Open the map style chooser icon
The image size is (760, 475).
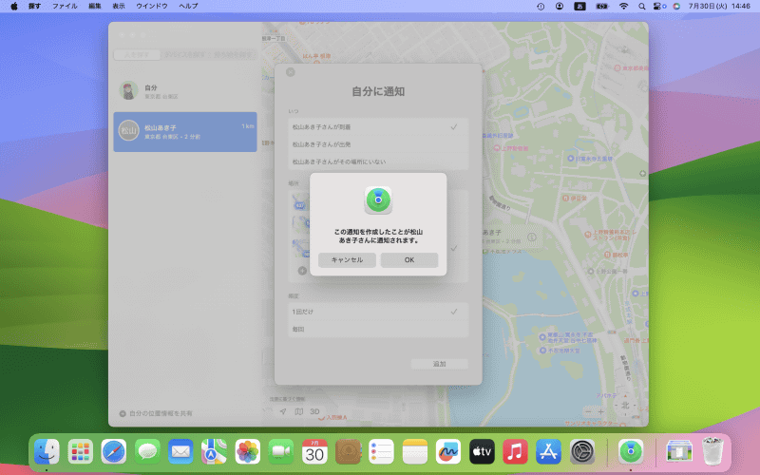coord(299,411)
